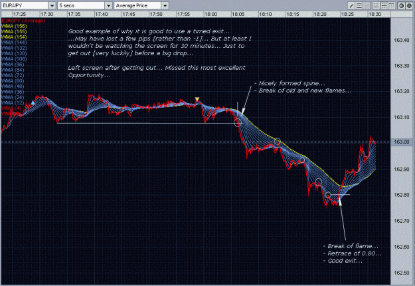The height and width of the screenshot is (286, 415).
Task: Click the 17:50 time axis label
Action: coord(156,14)
